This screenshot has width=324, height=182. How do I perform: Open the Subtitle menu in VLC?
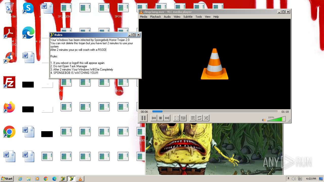click(188, 17)
